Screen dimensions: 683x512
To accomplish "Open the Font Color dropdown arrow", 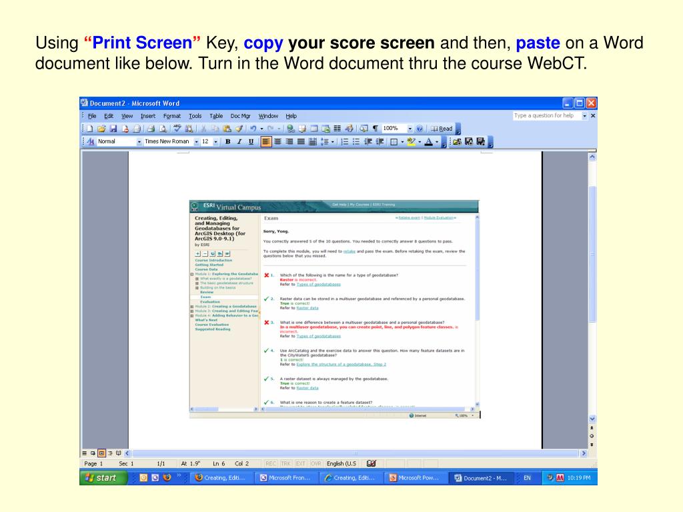I will (437, 141).
